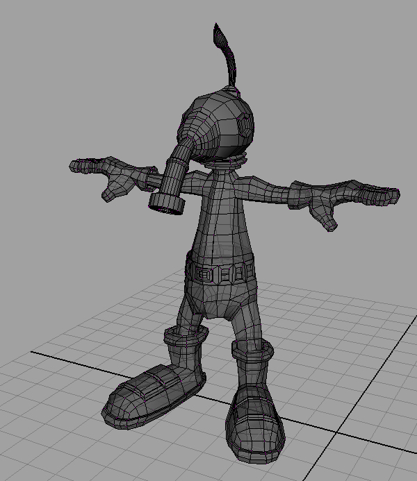The height and width of the screenshot is (481, 417).
Task: Select the curved antenna on top of the head
Action: (x=225, y=56)
